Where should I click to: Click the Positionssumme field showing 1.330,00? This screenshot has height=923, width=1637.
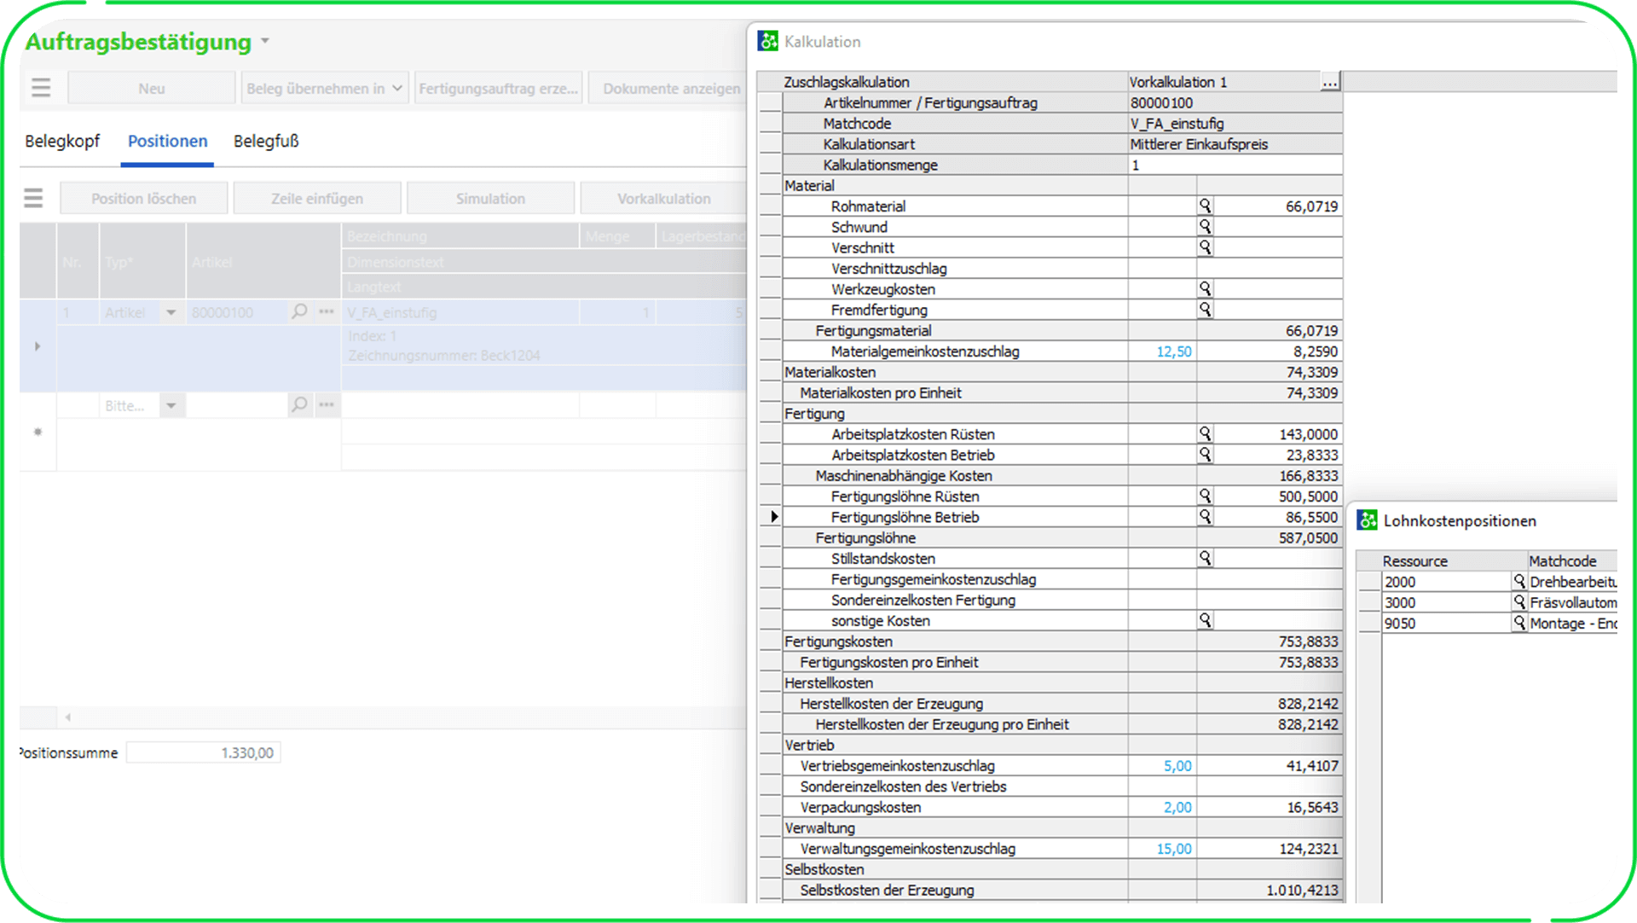click(203, 752)
